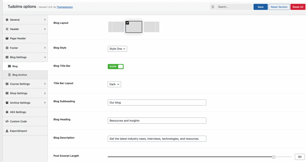This screenshot has width=306, height=162.
Task: Click the General gear icon in sidebar
Action: [x=7, y=20]
